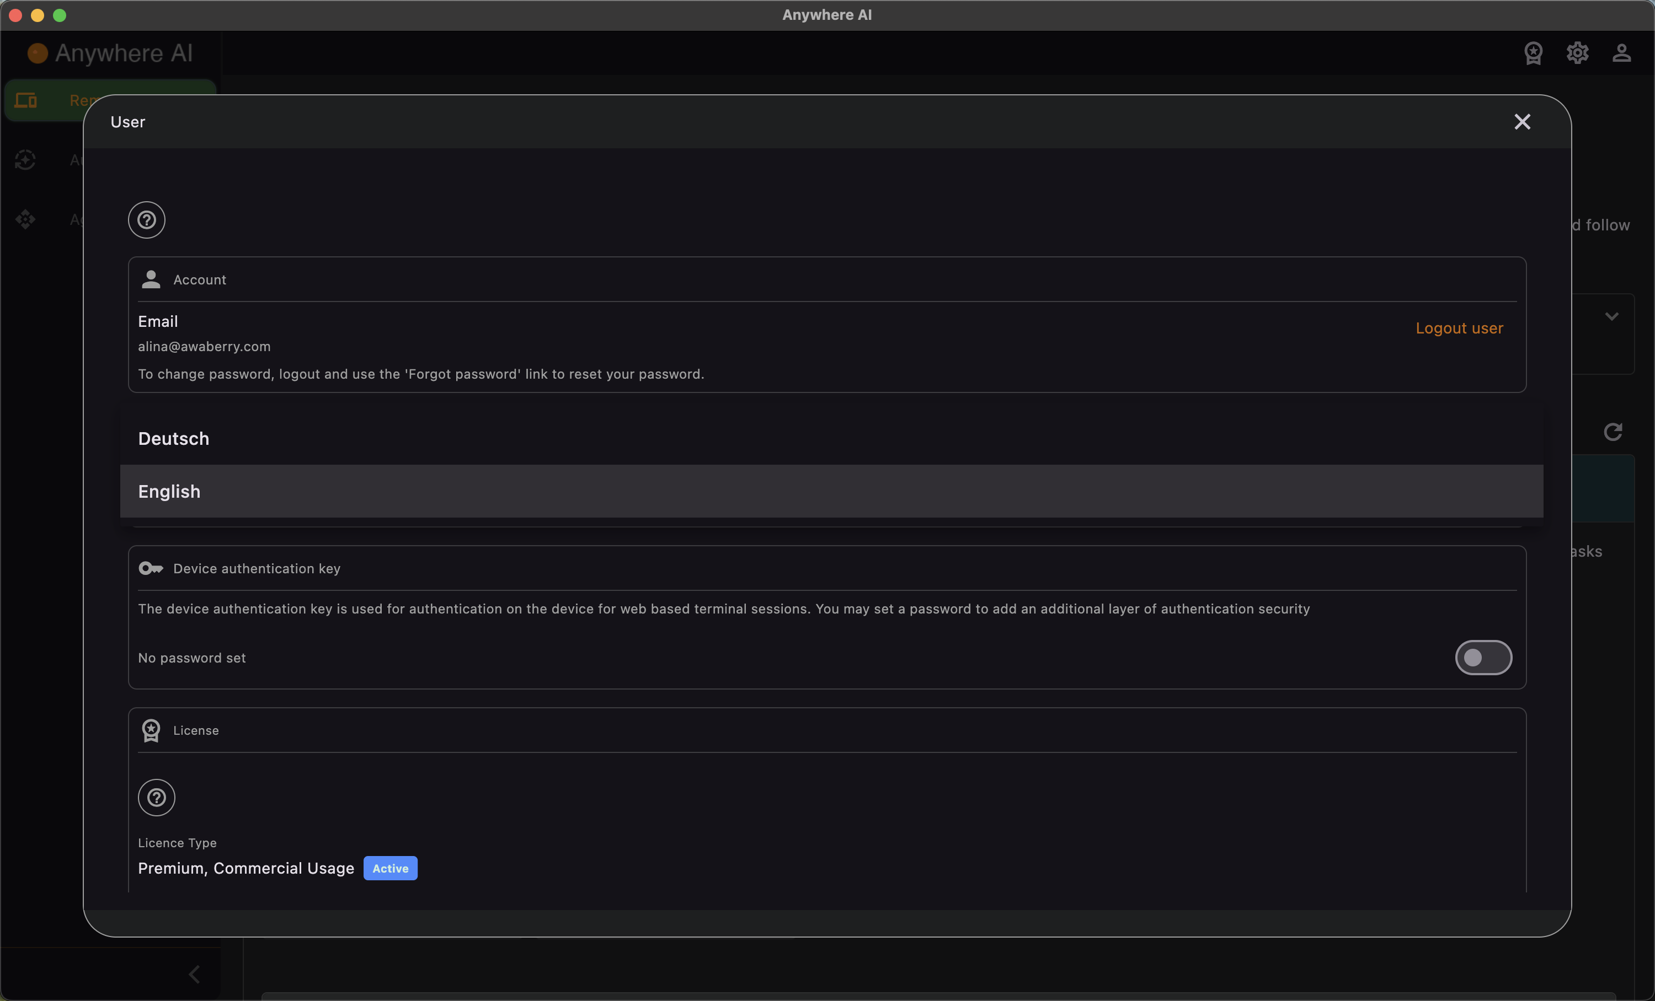Click the device key description text

click(724, 609)
